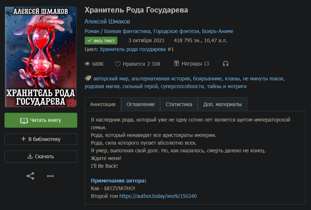Open the не минуты покоя tag
311x210 pixels.
(263, 79)
